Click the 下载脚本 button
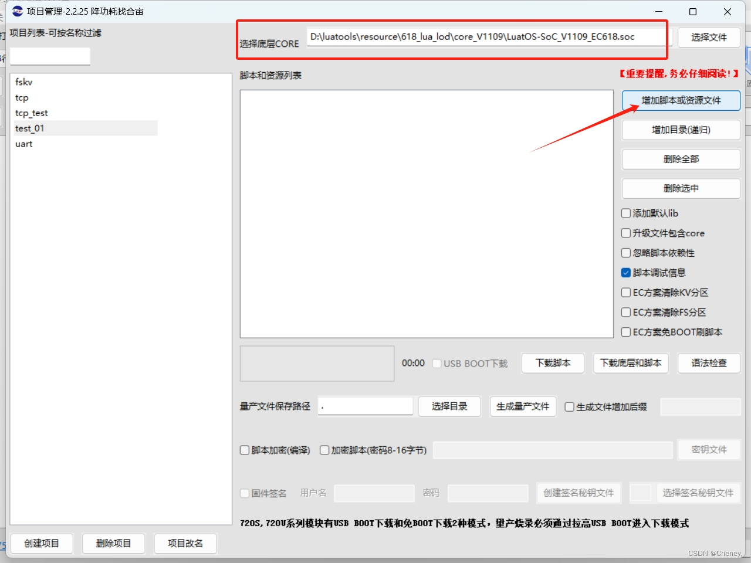Screen dimensions: 751x563 pos(553,363)
